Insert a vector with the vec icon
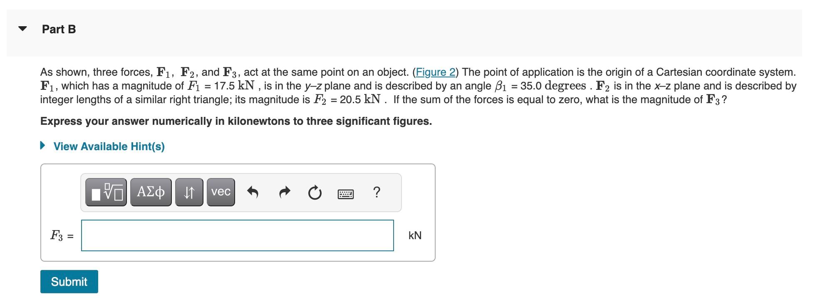The width and height of the screenshot is (813, 302). coord(221,192)
